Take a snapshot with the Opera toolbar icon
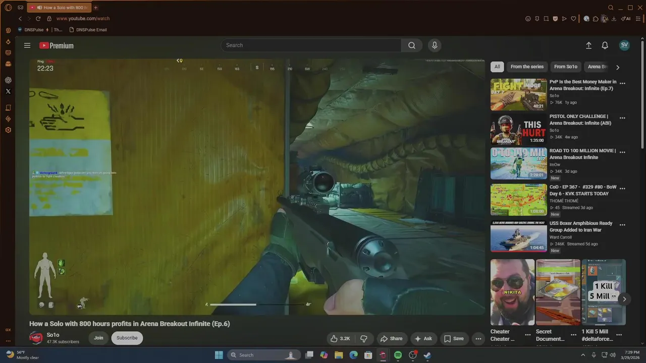The image size is (646, 363). (546, 19)
